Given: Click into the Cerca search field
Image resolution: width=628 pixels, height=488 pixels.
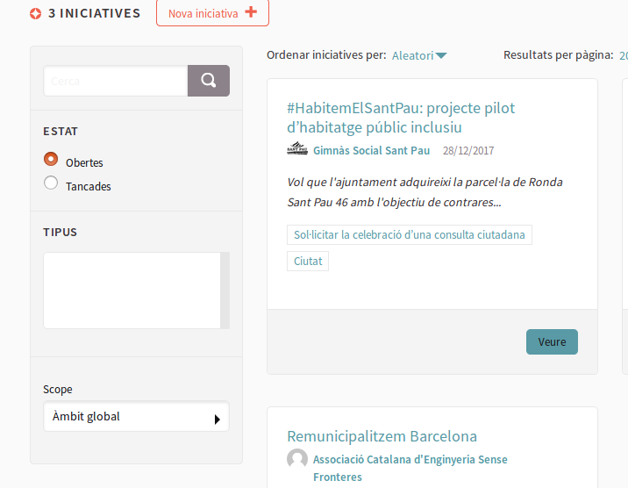Looking at the screenshot, I should point(115,81).
